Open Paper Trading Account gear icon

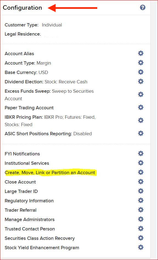tap(141, 107)
